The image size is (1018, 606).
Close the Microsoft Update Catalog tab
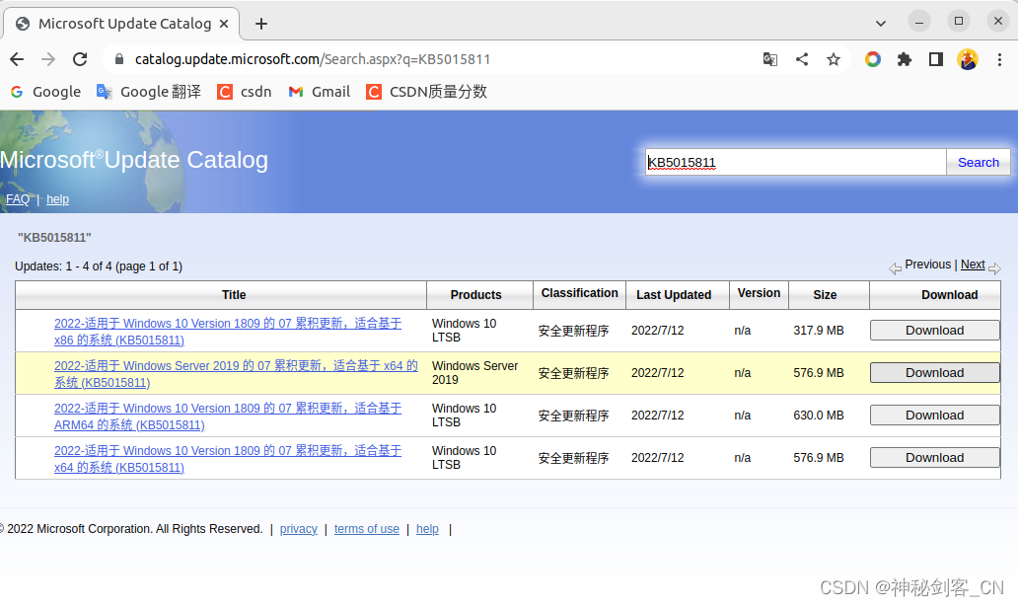click(224, 24)
